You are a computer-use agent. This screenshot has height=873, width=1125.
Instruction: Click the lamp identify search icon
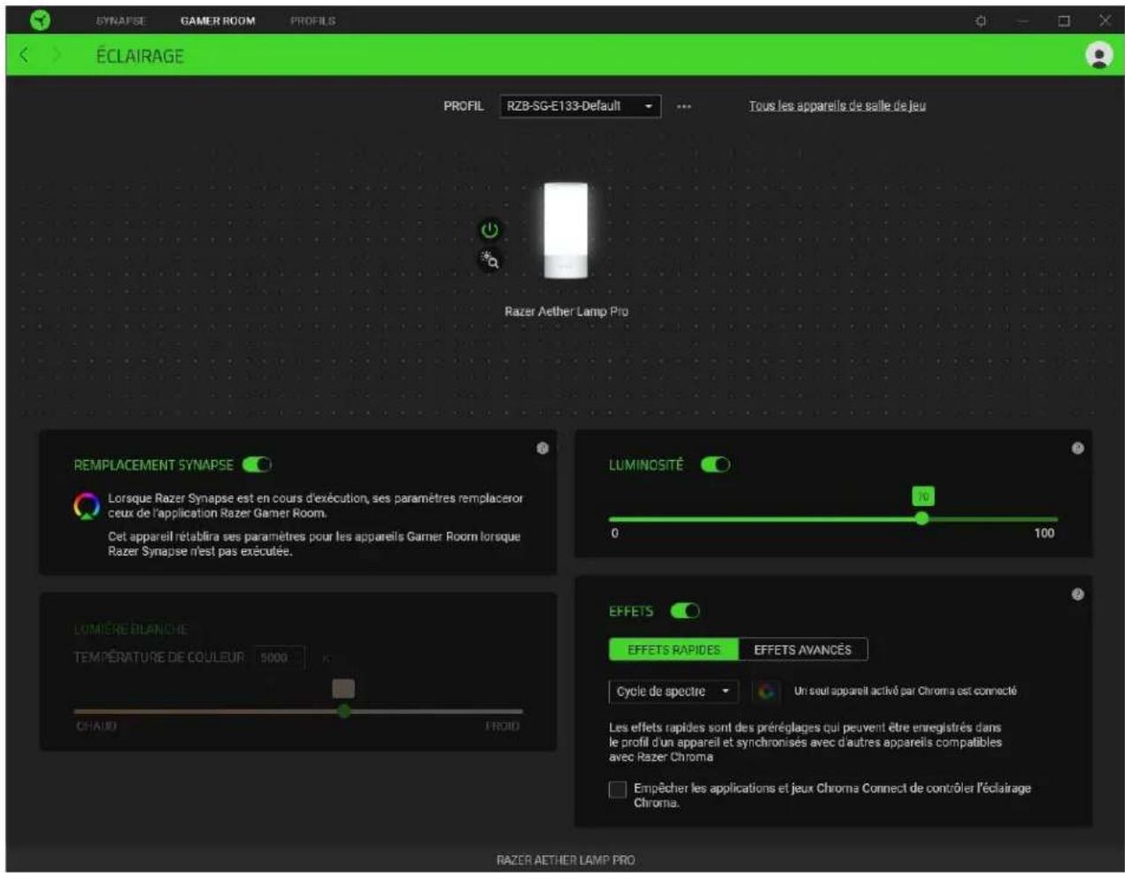coord(489,260)
